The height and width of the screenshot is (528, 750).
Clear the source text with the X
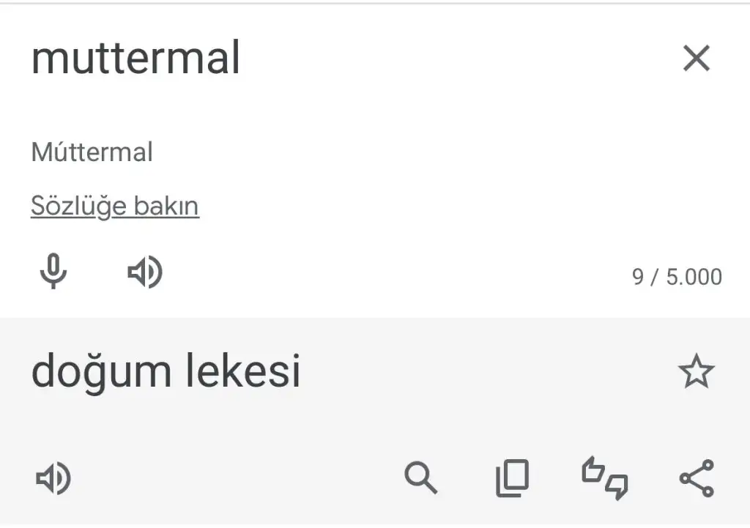pos(696,59)
